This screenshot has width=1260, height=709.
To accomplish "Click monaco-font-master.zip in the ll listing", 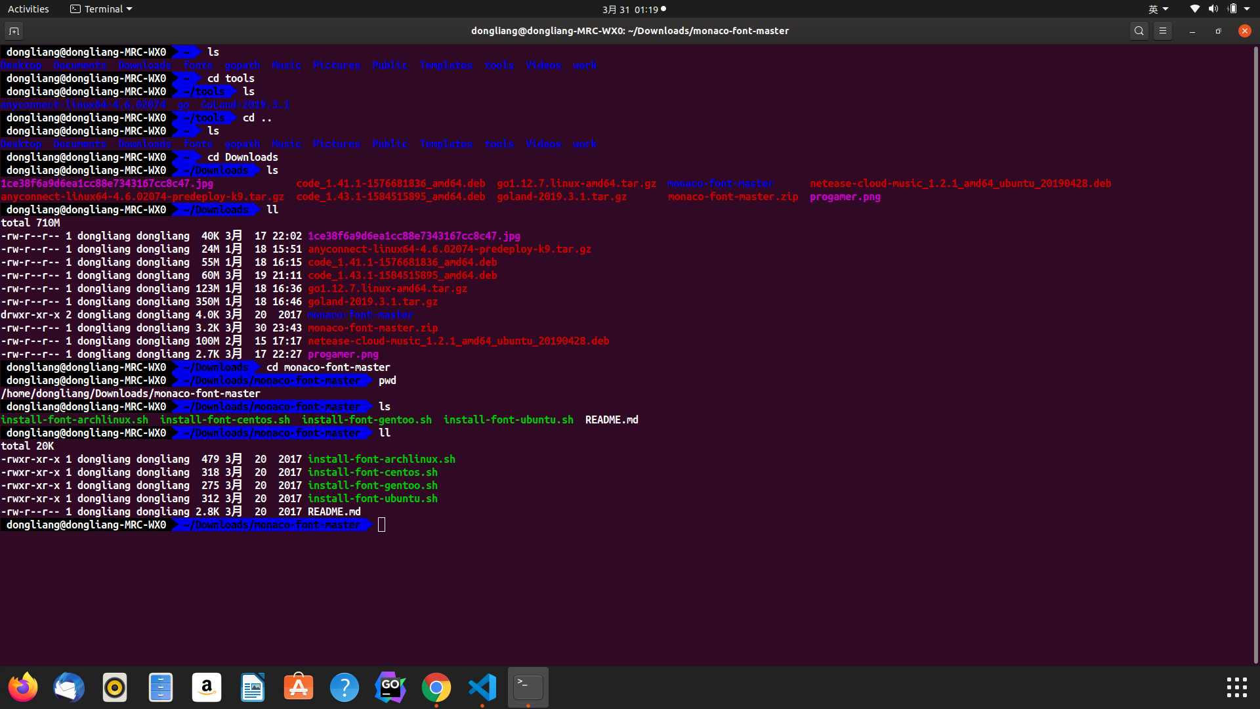I will coord(373,328).
